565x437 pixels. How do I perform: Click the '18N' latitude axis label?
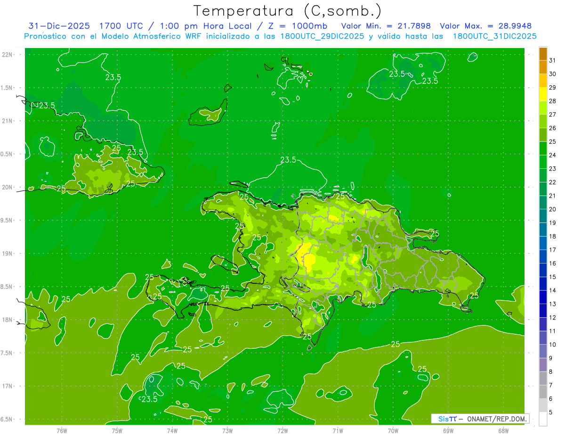(x=7, y=320)
